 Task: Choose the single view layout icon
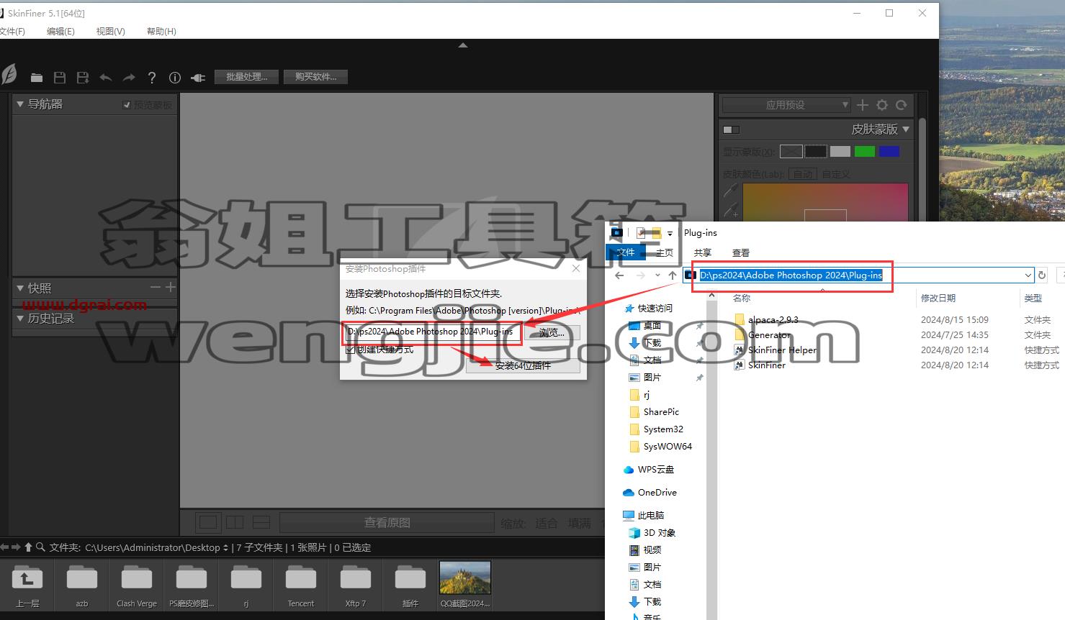point(208,522)
